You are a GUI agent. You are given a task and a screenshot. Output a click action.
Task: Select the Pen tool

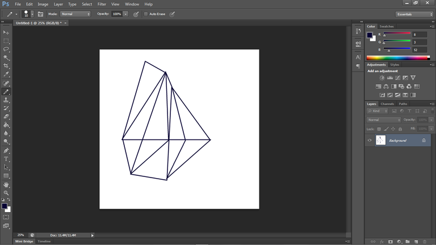6,150
